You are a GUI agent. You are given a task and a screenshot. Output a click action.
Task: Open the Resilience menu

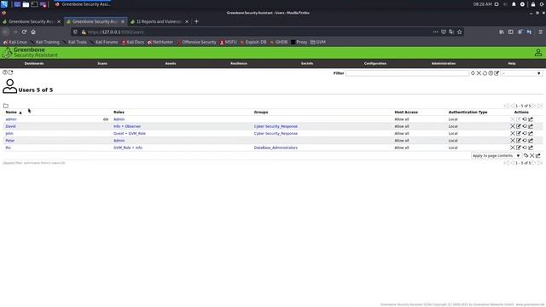pos(239,63)
